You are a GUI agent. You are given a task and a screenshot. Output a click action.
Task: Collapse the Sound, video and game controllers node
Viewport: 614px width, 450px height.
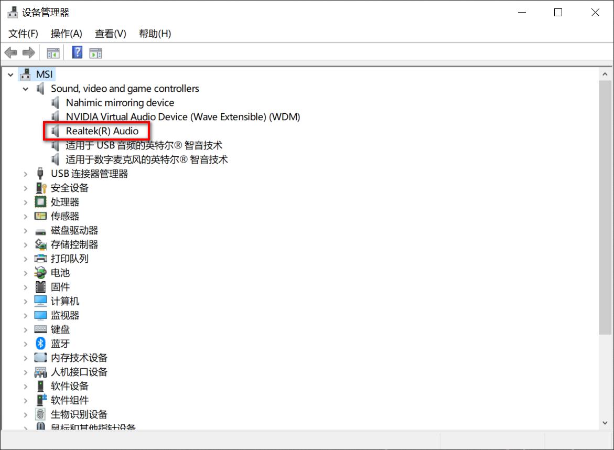tap(25, 89)
